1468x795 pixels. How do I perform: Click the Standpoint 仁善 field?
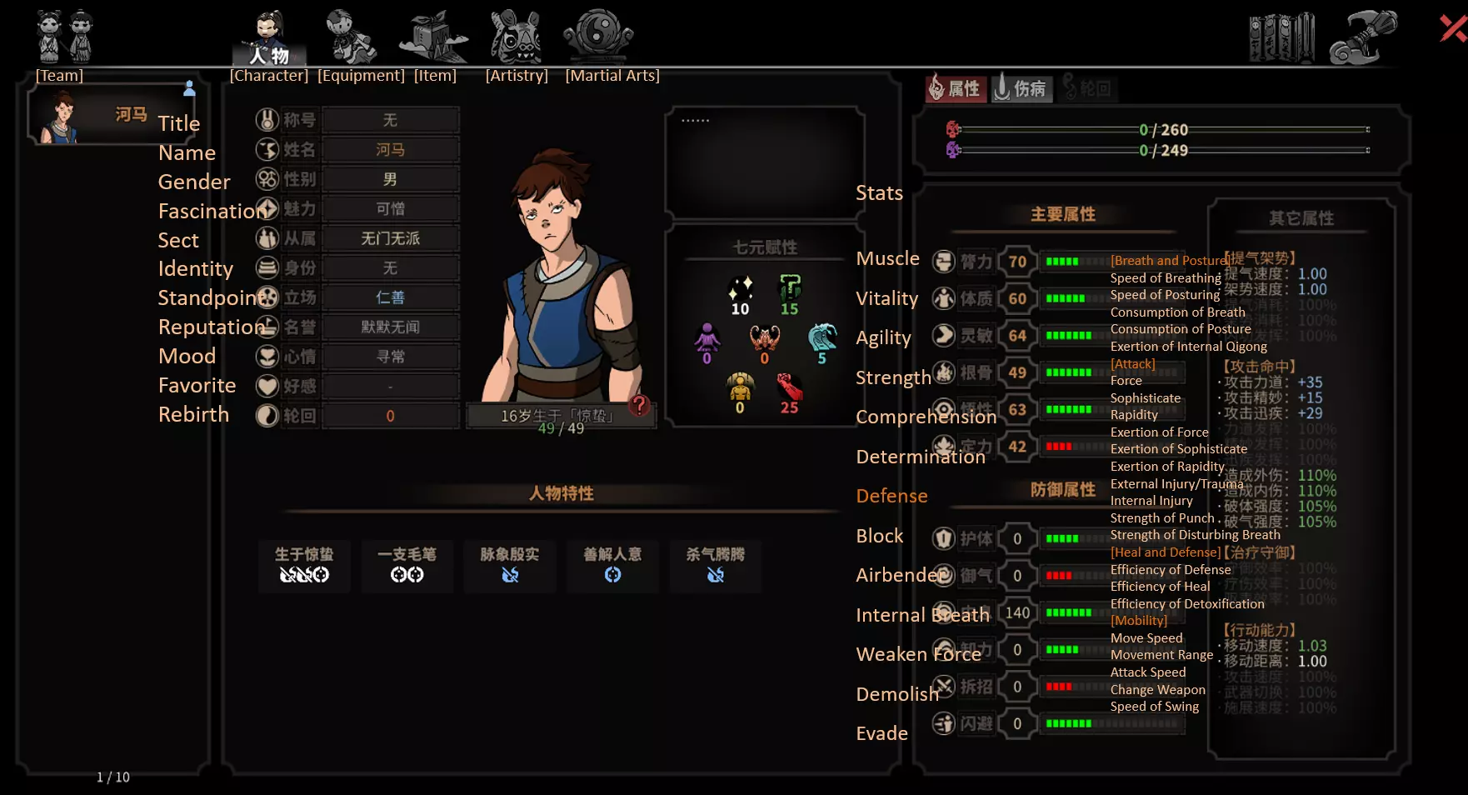[391, 297]
